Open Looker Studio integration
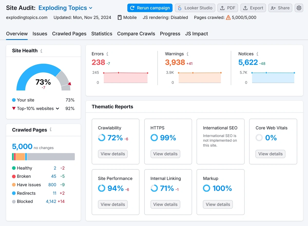This screenshot has width=308, height=226. pyautogui.click(x=195, y=8)
